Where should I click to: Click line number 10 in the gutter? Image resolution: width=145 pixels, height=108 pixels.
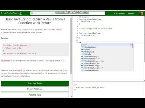tap(77, 38)
